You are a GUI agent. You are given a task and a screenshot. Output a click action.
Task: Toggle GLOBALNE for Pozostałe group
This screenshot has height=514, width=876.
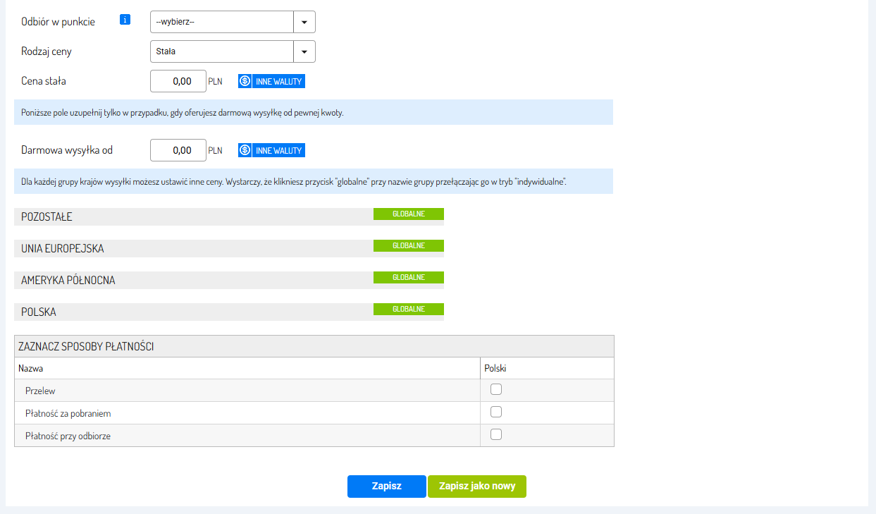(409, 214)
